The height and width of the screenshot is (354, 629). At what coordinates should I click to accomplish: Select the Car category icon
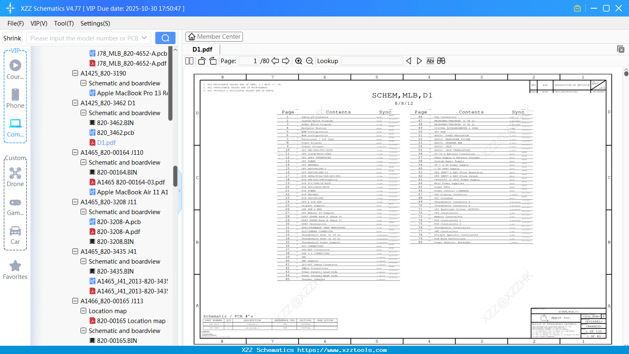click(15, 231)
